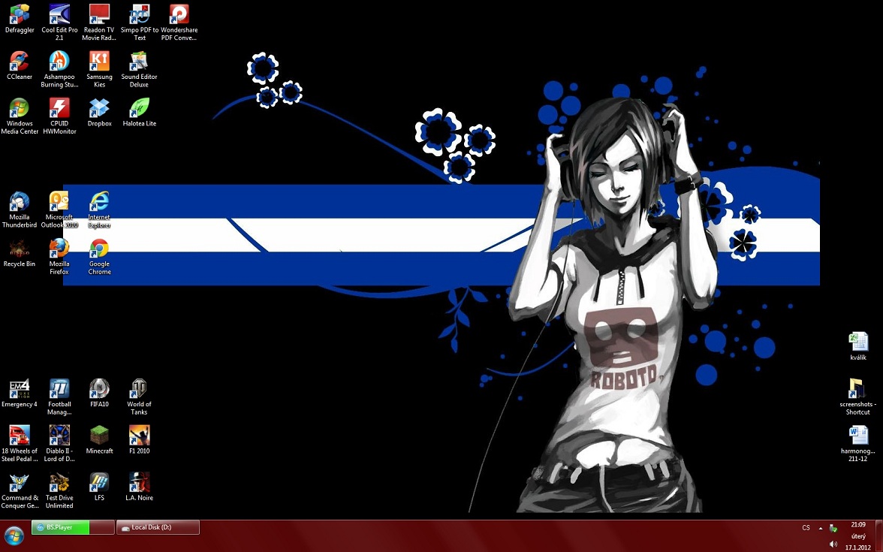This screenshot has height=552, width=883.
Task: Open the Minecraft desktop shortcut
Action: (99, 436)
